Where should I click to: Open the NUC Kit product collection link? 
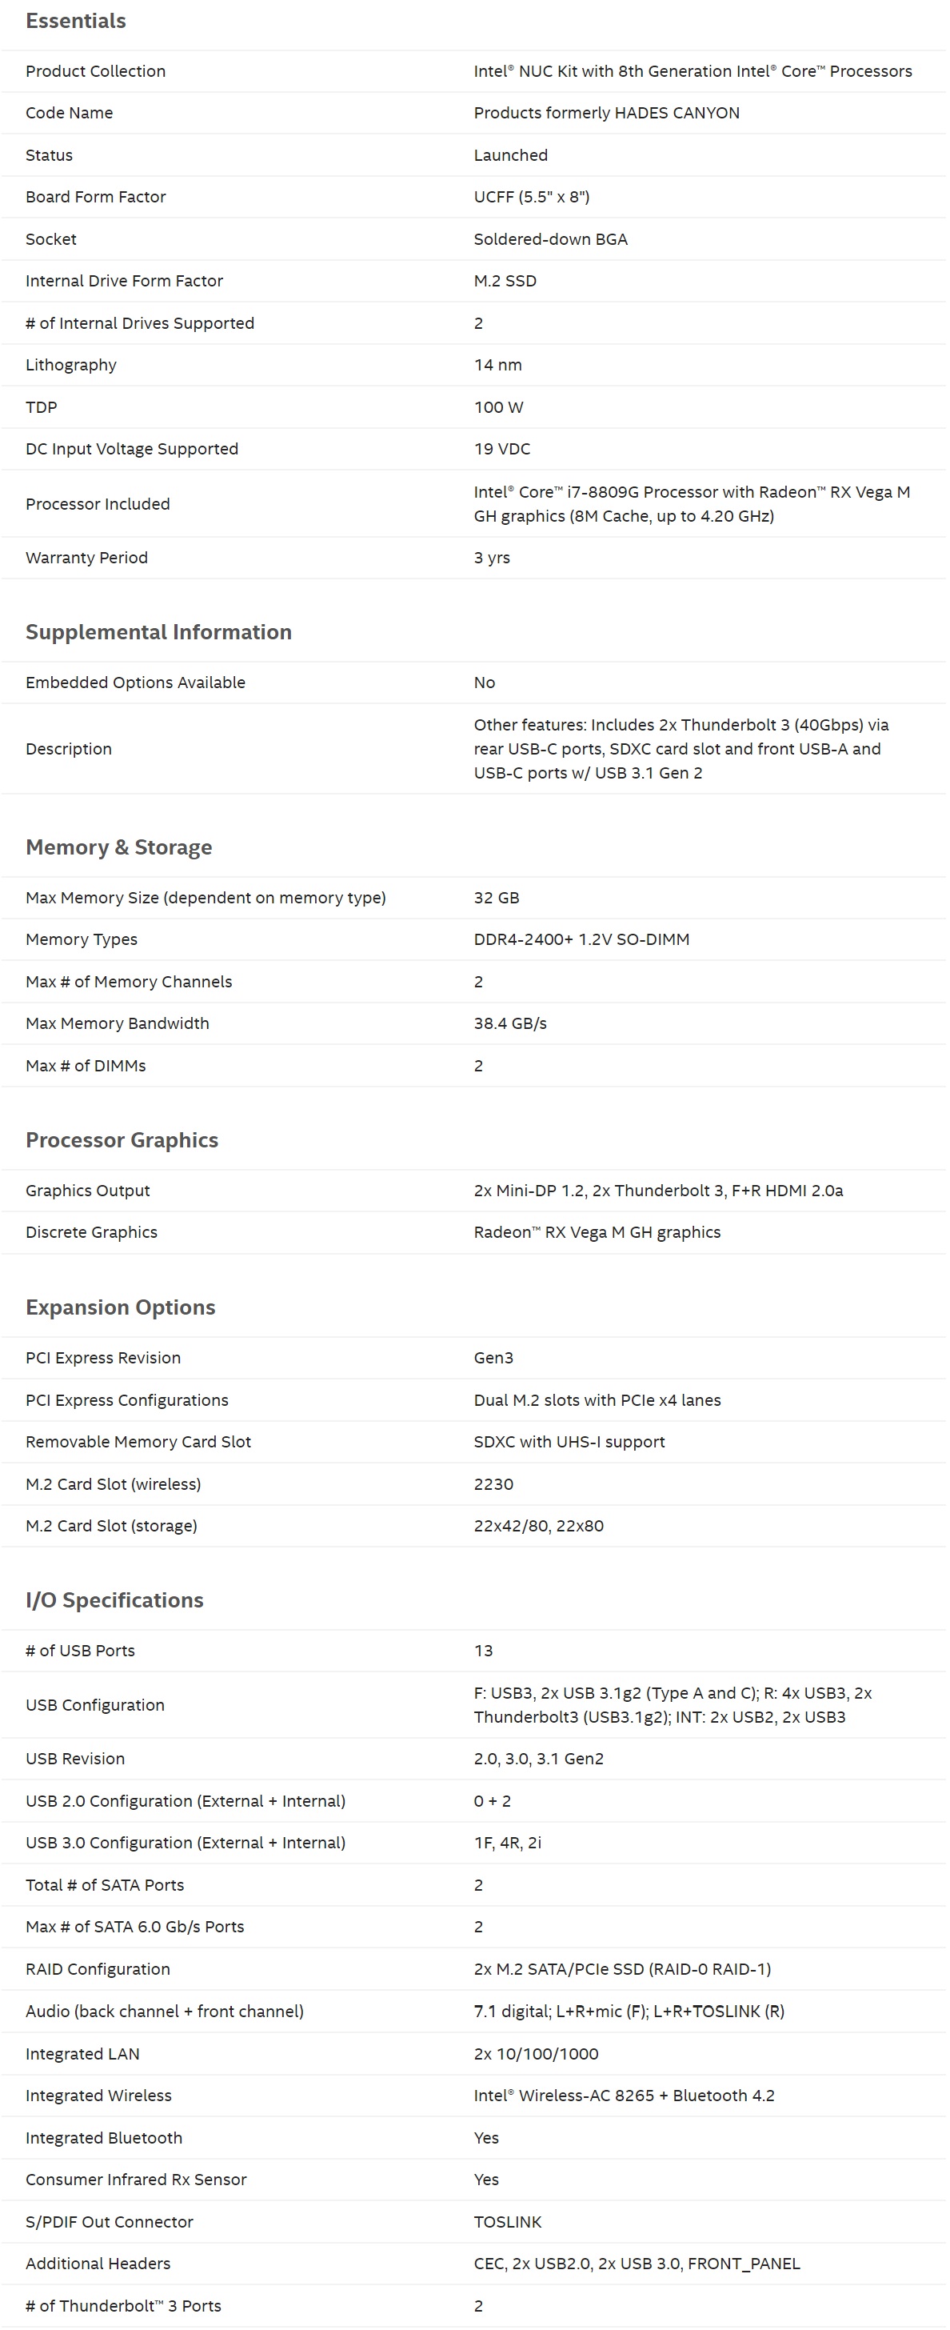[693, 71]
